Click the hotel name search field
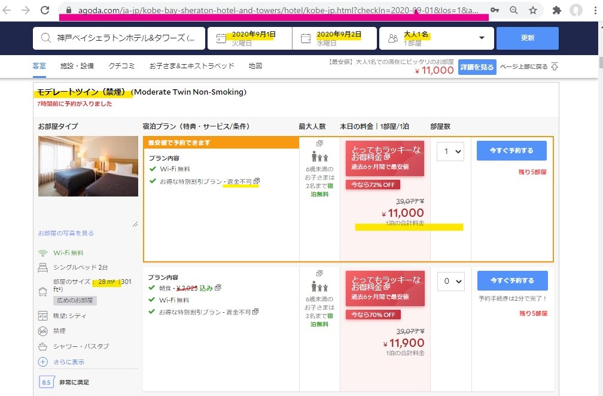The height and width of the screenshot is (396, 603). tap(119, 38)
